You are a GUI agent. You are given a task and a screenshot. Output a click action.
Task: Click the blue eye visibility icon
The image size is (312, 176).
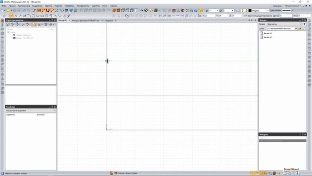pyautogui.click(x=196, y=10)
